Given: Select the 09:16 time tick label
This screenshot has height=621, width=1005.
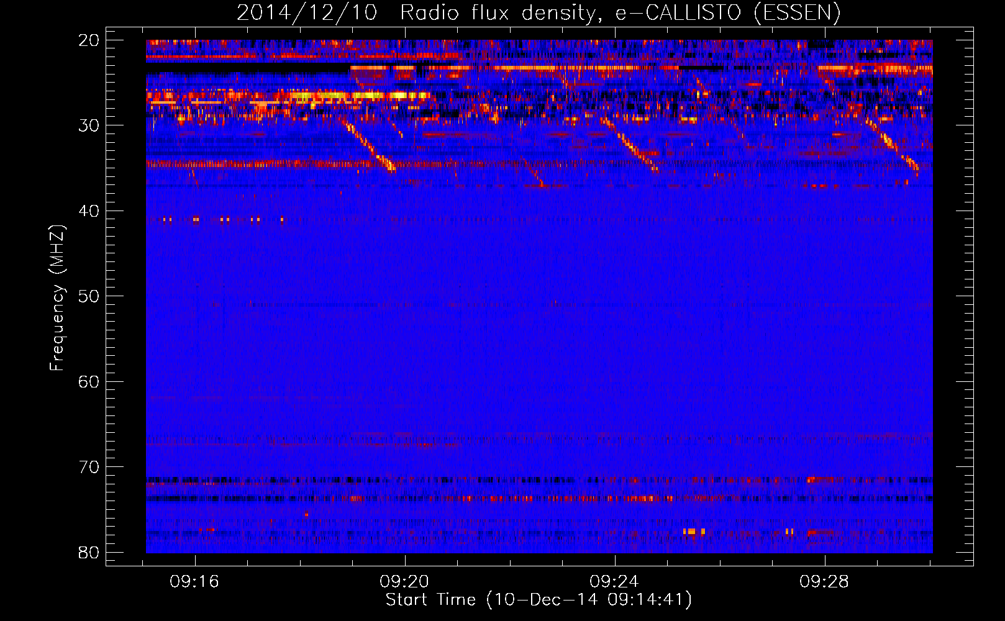Looking at the screenshot, I should (195, 582).
